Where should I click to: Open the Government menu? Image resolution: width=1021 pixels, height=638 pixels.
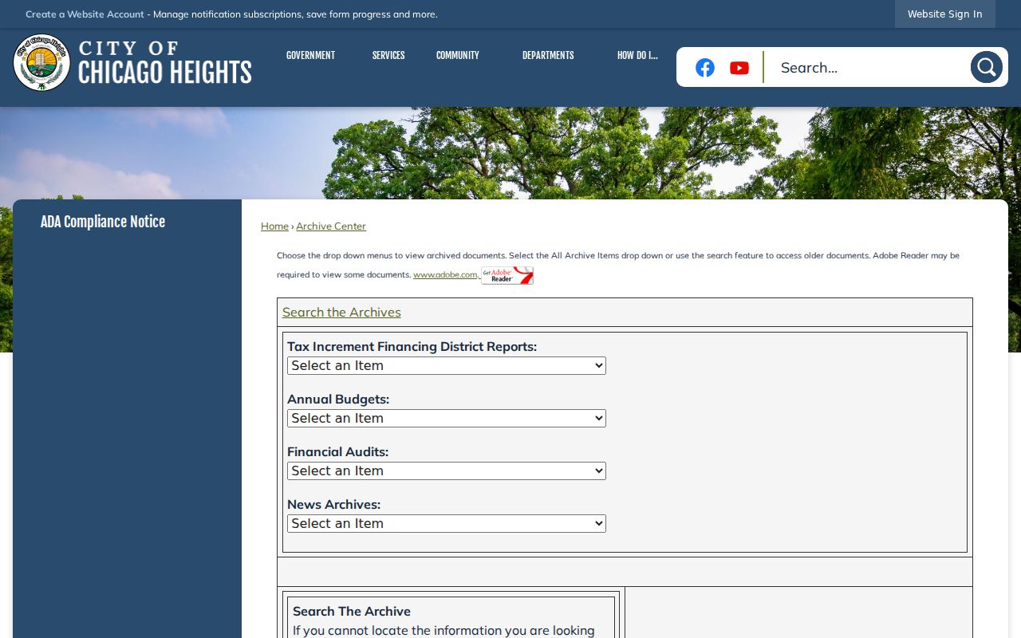pos(310,55)
